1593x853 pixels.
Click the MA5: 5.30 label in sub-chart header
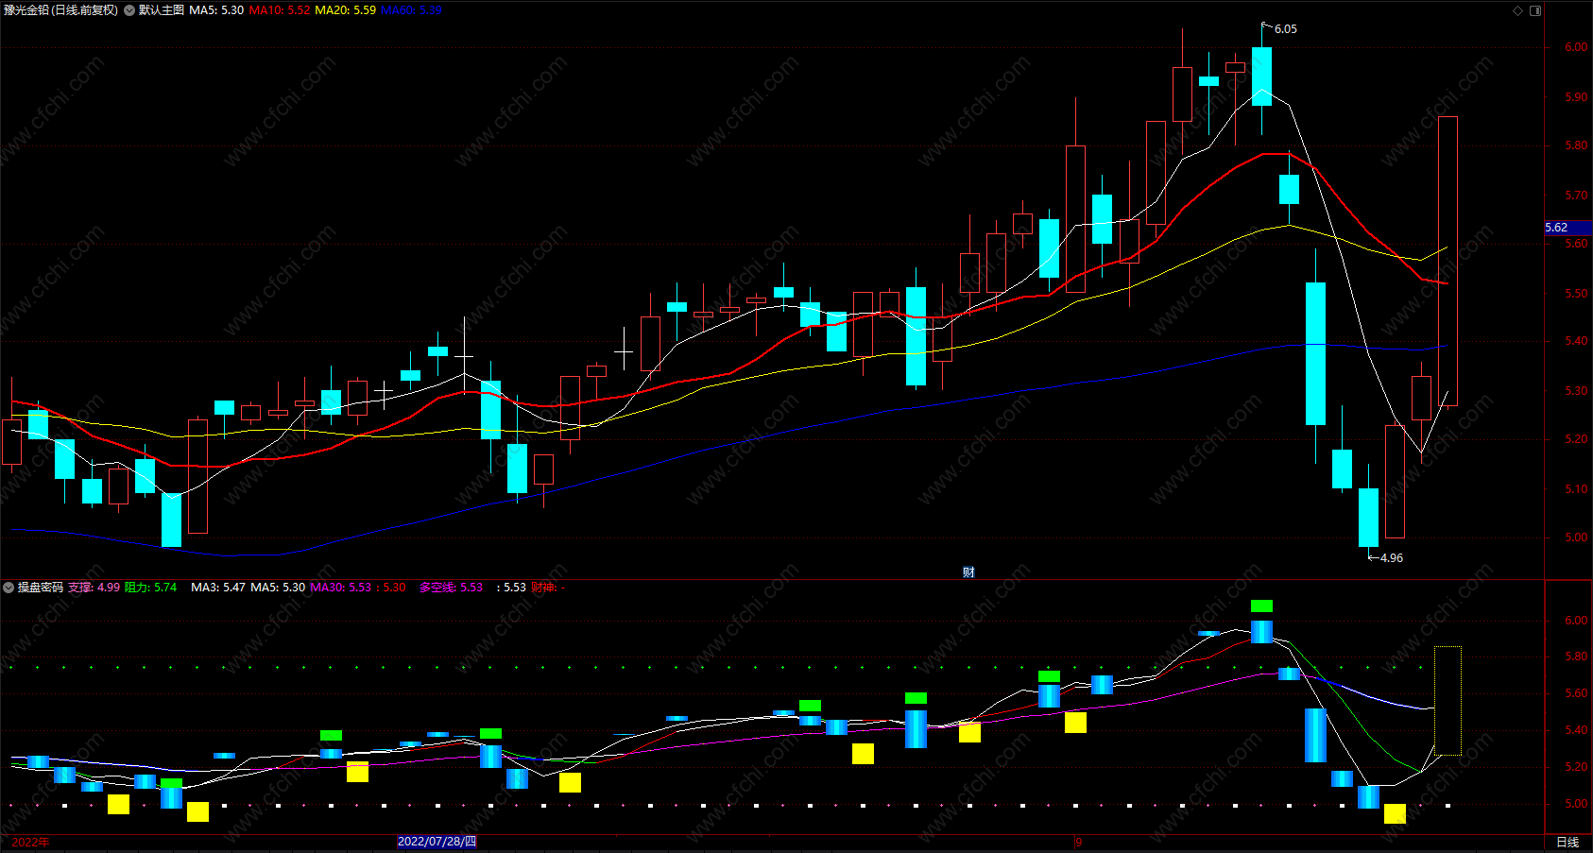click(x=278, y=588)
